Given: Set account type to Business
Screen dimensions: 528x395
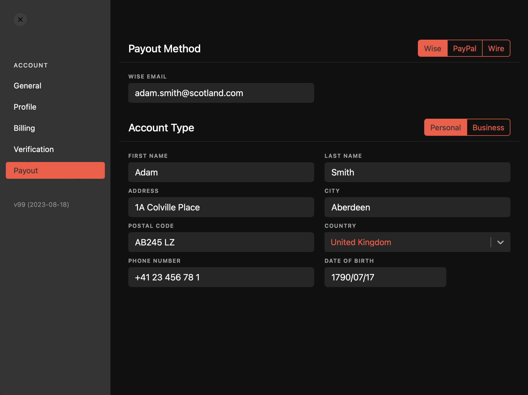Looking at the screenshot, I should click(x=488, y=128).
